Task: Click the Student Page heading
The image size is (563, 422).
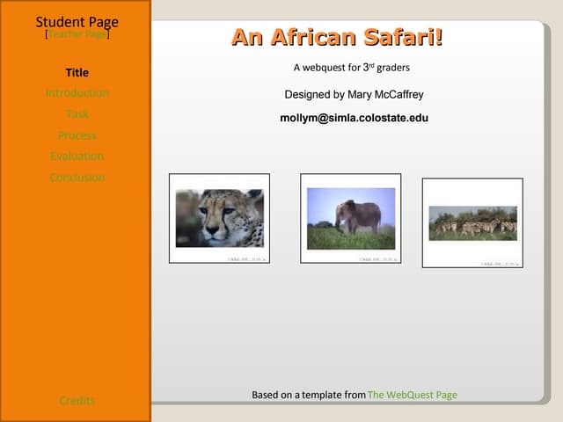Action: click(77, 22)
